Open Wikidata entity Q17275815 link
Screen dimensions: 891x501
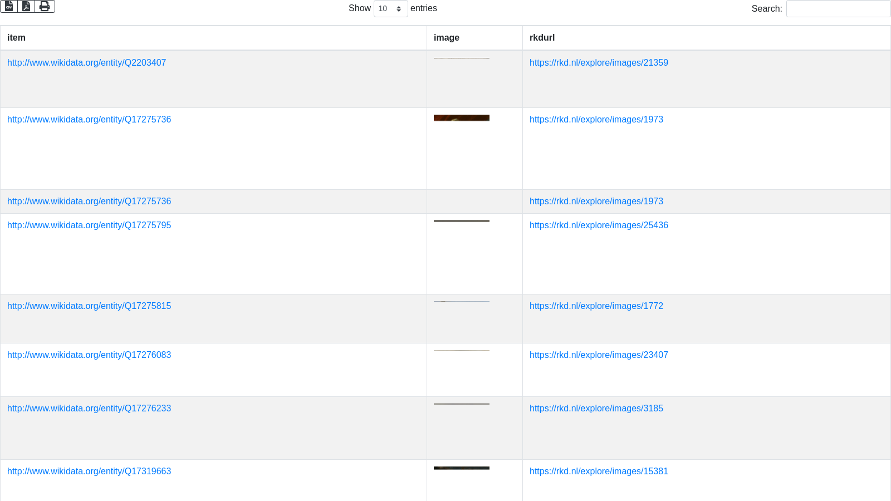tap(89, 306)
